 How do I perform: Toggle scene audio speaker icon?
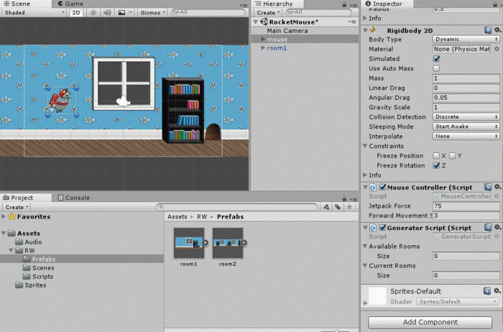point(107,12)
